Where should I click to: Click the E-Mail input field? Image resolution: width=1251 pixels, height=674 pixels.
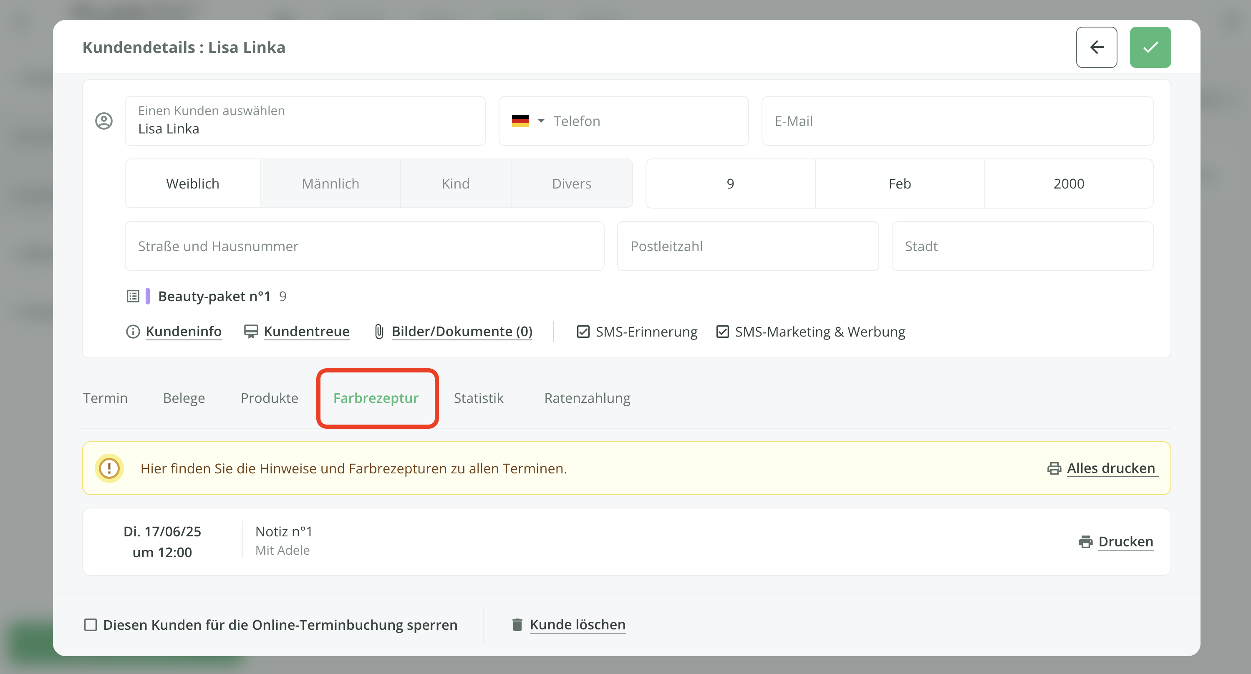coord(957,121)
